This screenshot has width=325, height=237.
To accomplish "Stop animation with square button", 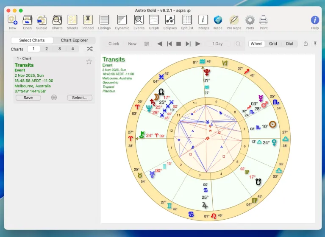I will (x=178, y=44).
